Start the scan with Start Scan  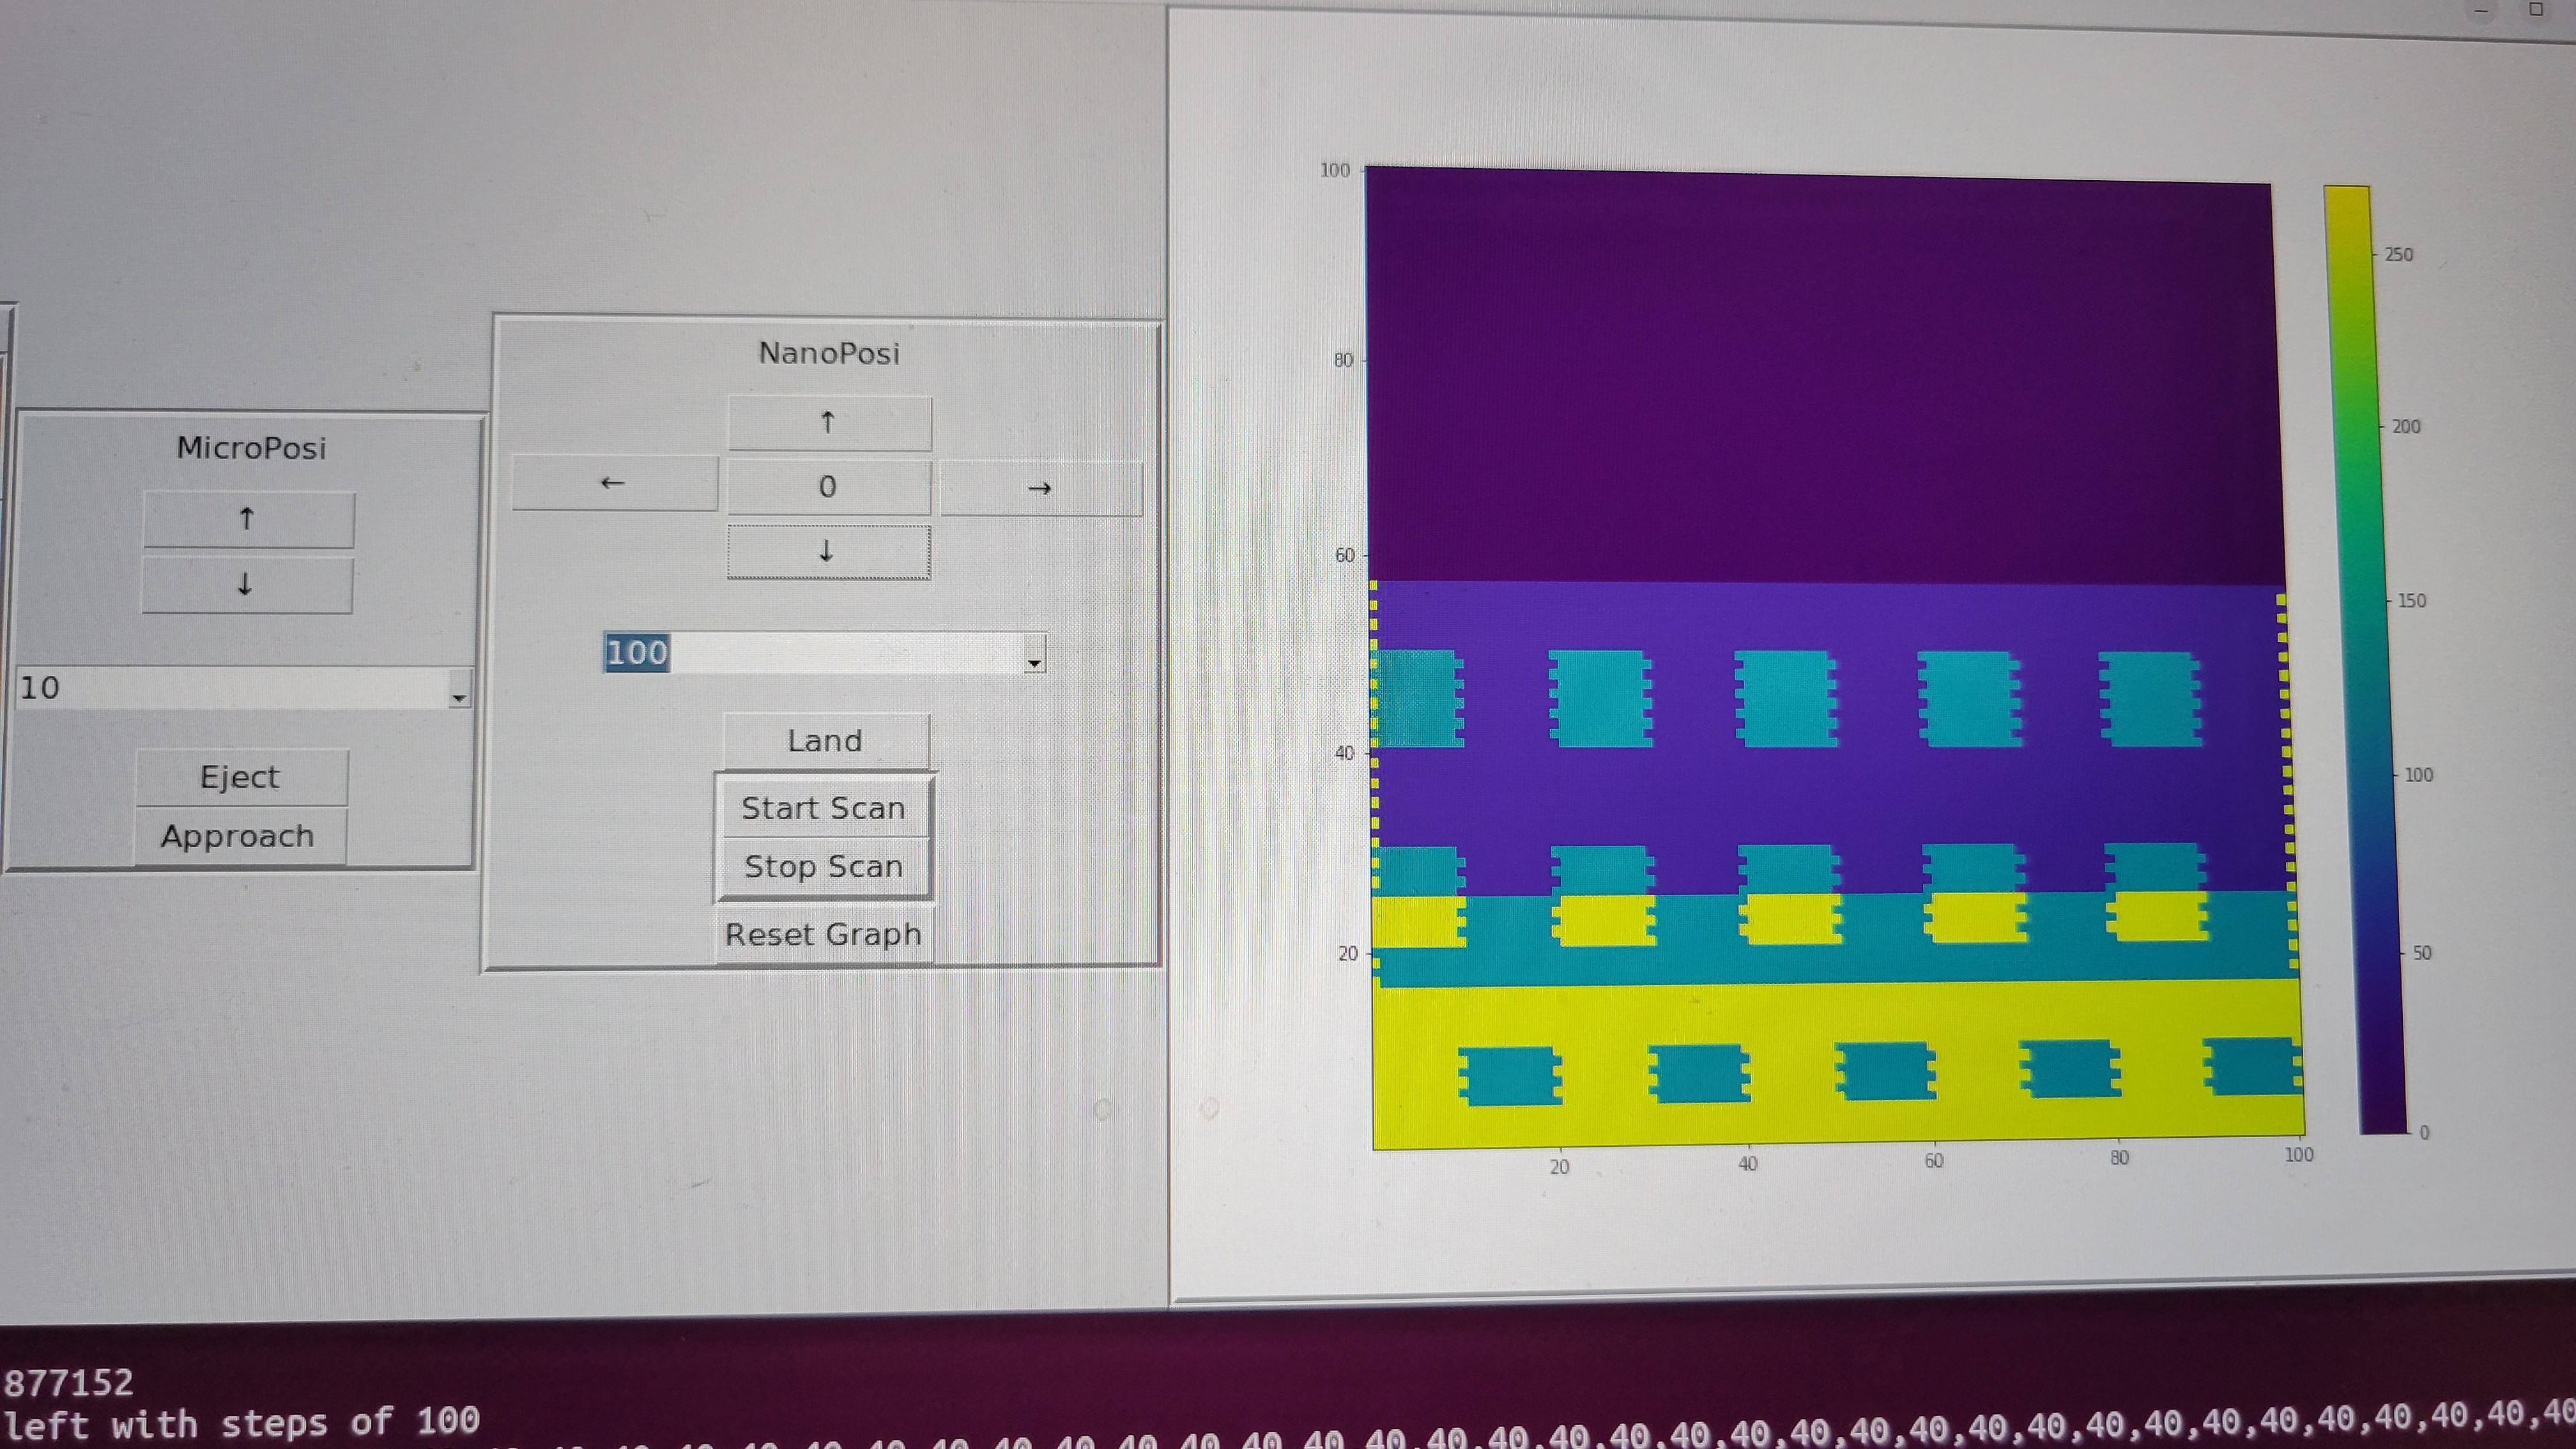pos(823,808)
